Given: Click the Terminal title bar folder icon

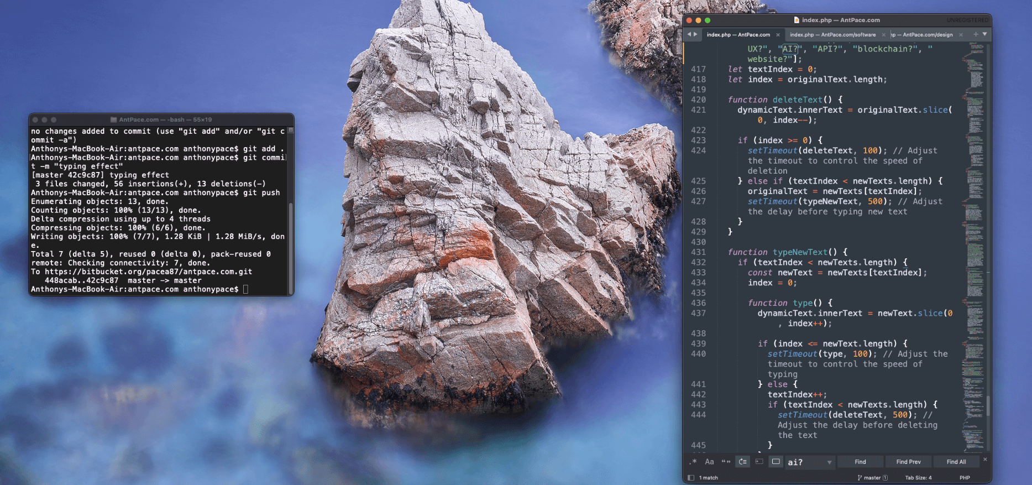Looking at the screenshot, I should coord(113,119).
